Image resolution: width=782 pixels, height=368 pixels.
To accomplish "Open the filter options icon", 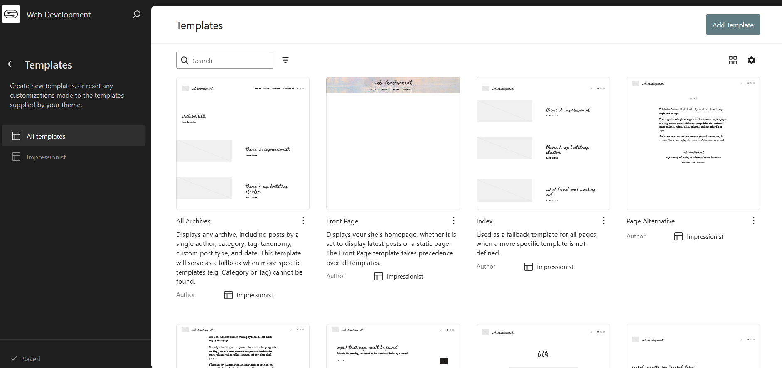I will tap(285, 60).
